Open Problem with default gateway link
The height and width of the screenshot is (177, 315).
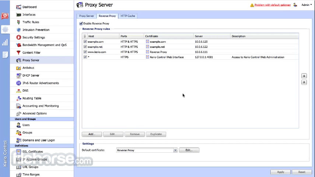tap(272, 5)
